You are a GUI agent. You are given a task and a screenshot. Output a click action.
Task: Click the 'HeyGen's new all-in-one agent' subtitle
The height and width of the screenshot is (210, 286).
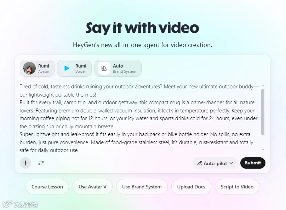click(x=142, y=45)
